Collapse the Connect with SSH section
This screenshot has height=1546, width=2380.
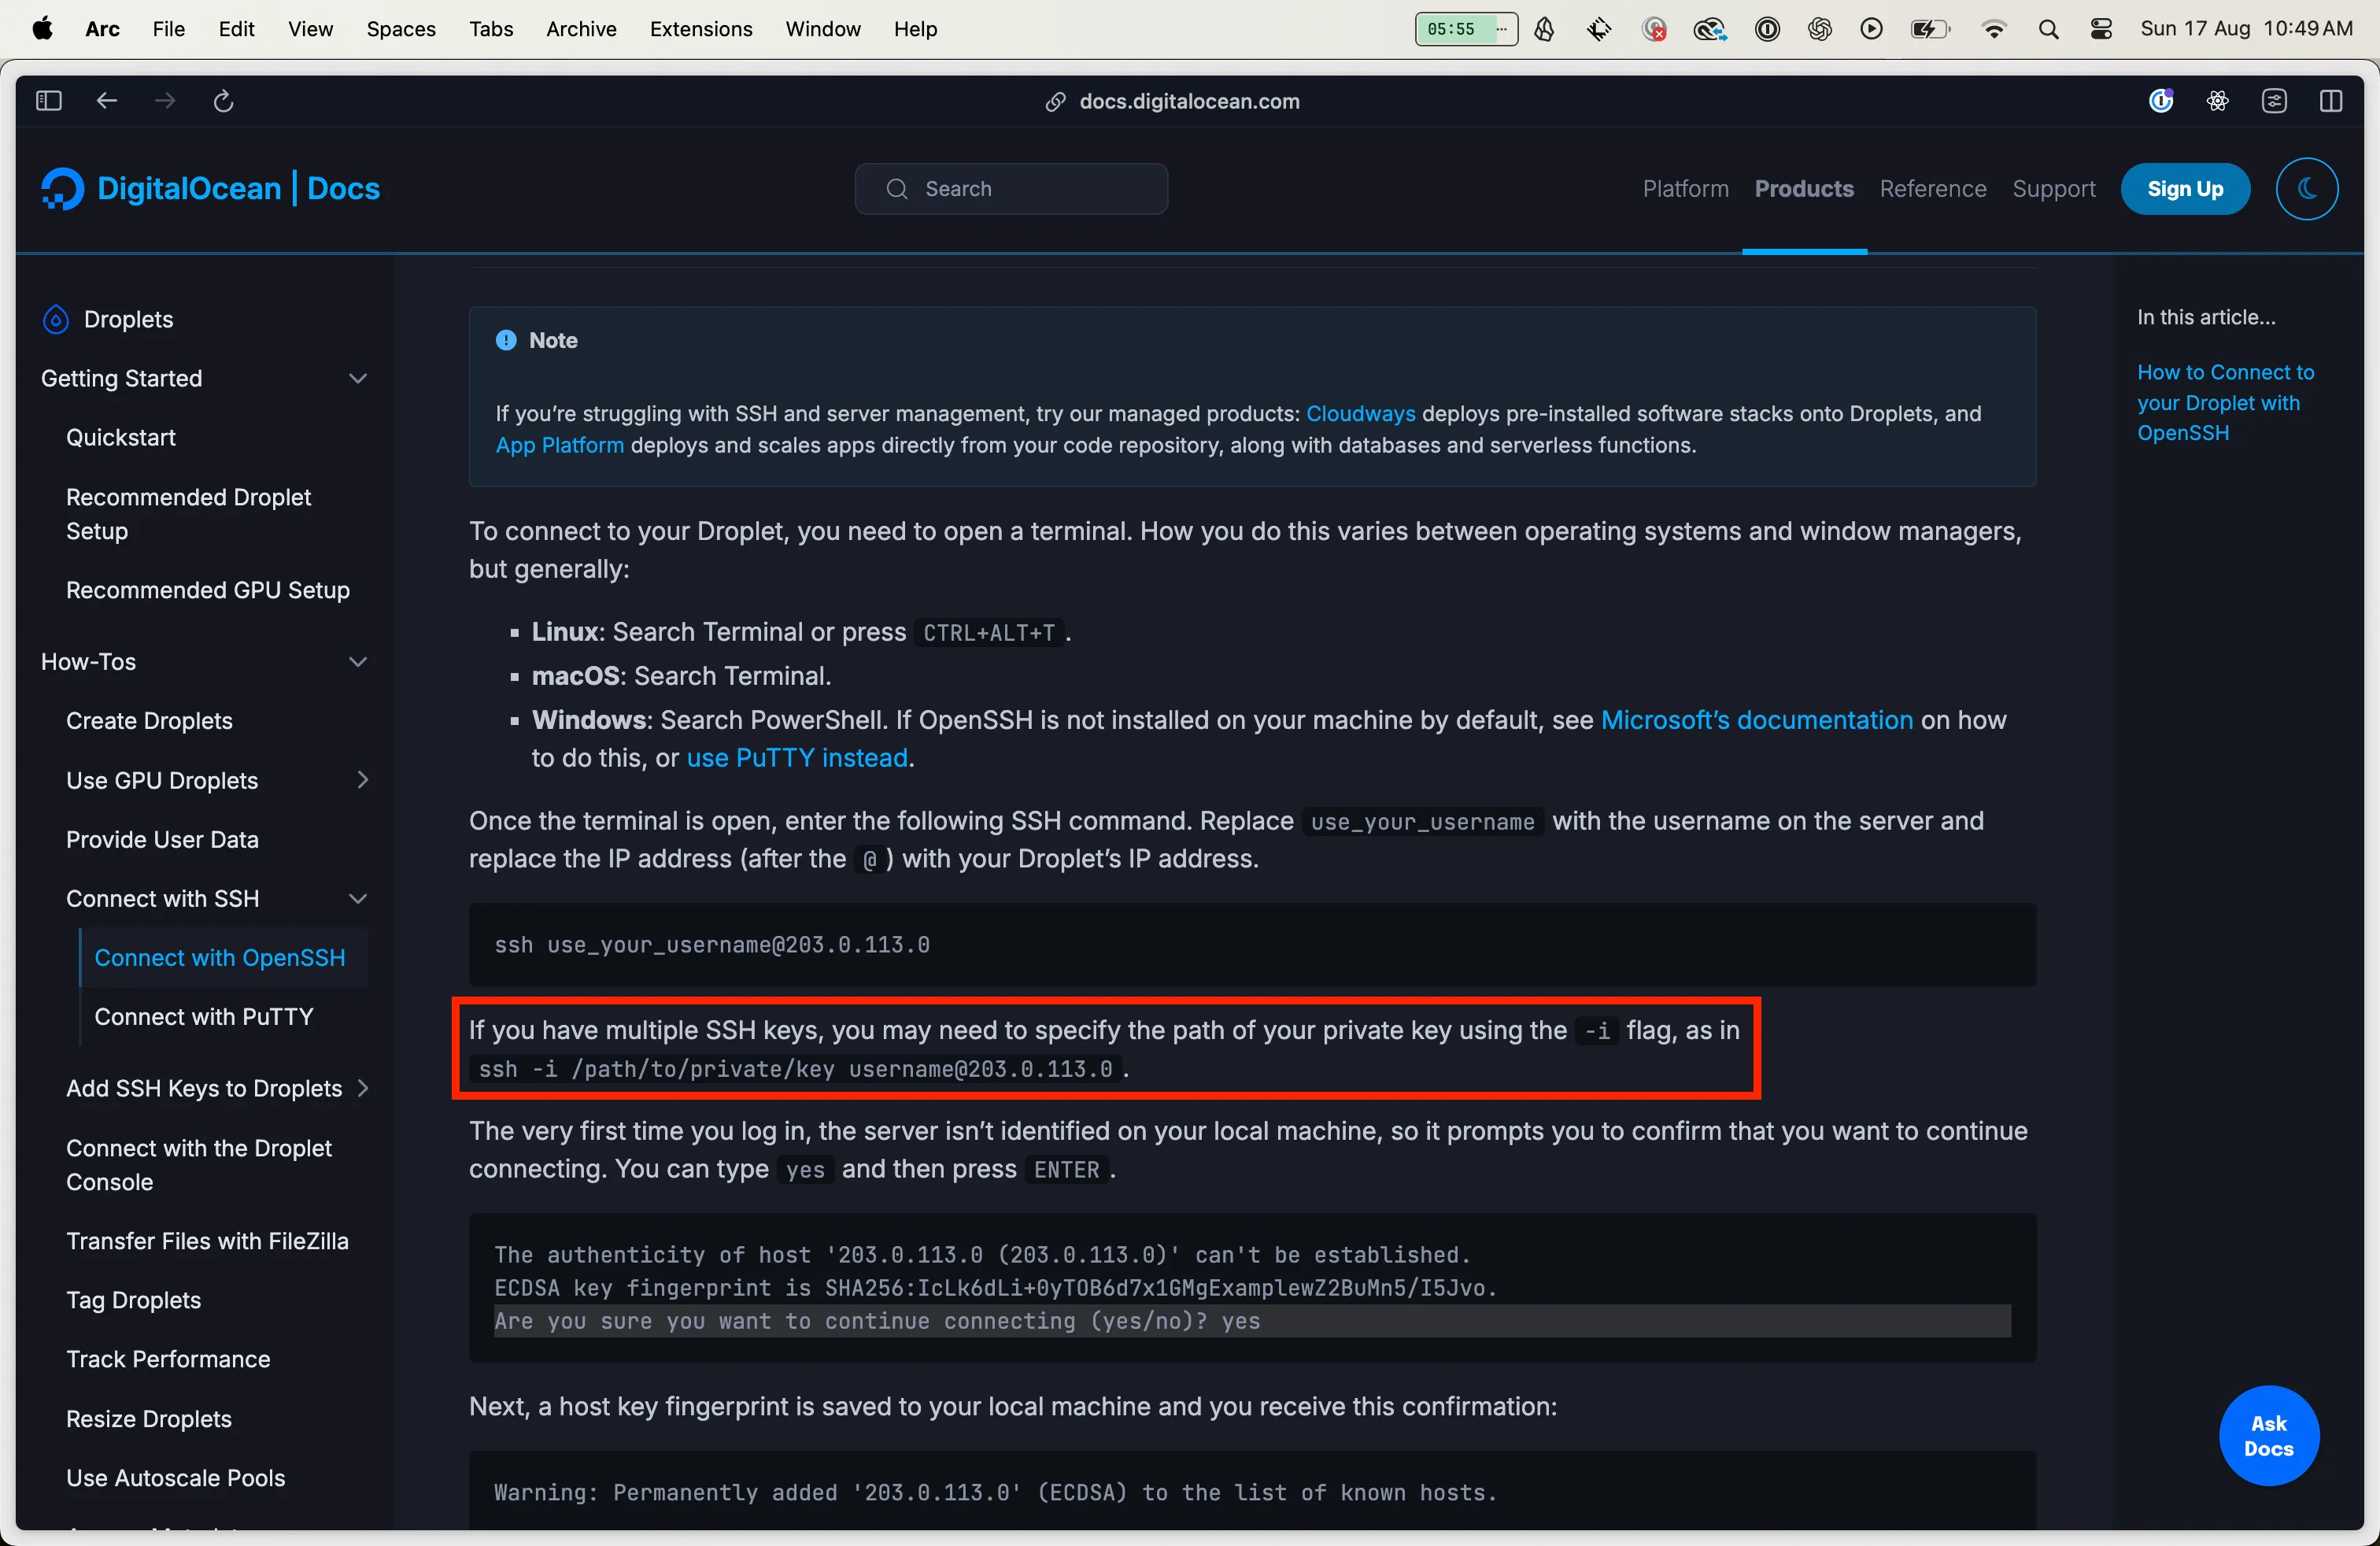pyautogui.click(x=358, y=899)
